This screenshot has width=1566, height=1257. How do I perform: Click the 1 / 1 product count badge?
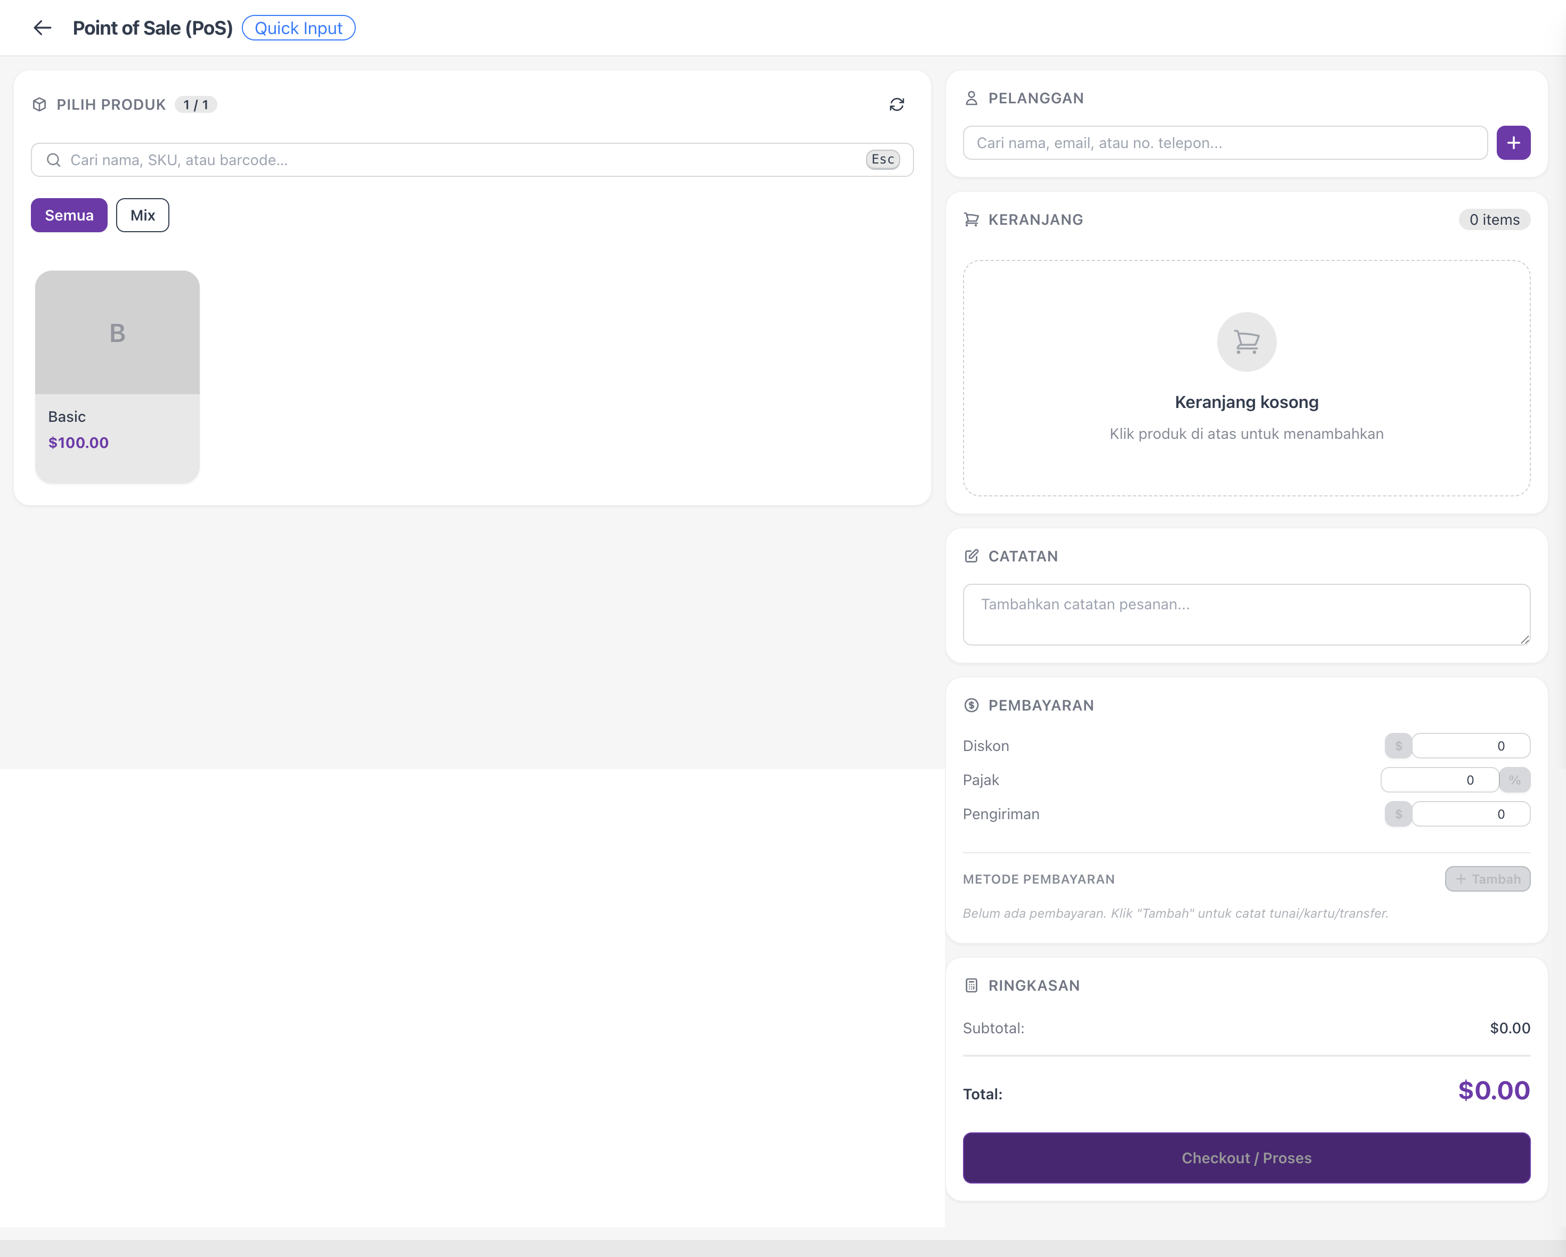tap(195, 104)
